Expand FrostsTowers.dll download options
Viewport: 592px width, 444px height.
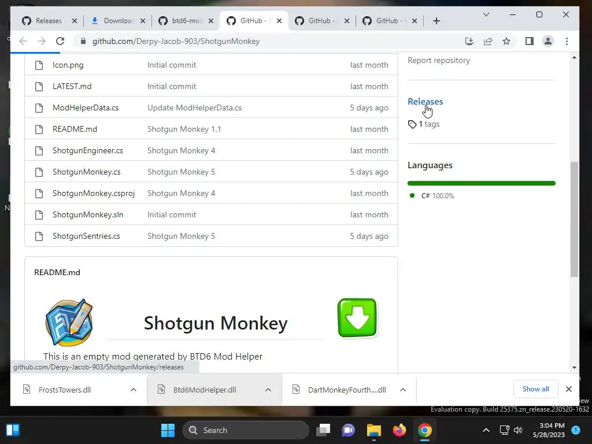coord(134,390)
